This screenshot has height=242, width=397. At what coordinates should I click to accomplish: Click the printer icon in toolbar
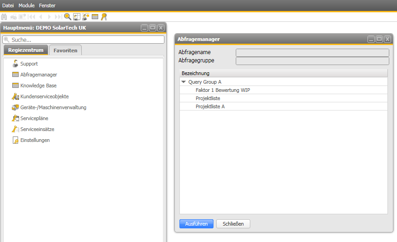14,17
